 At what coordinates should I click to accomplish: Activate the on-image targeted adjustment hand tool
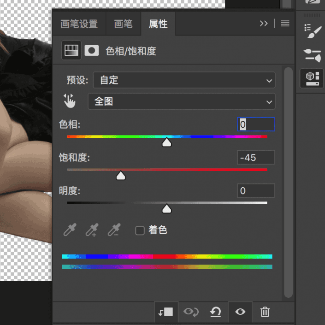pos(70,101)
